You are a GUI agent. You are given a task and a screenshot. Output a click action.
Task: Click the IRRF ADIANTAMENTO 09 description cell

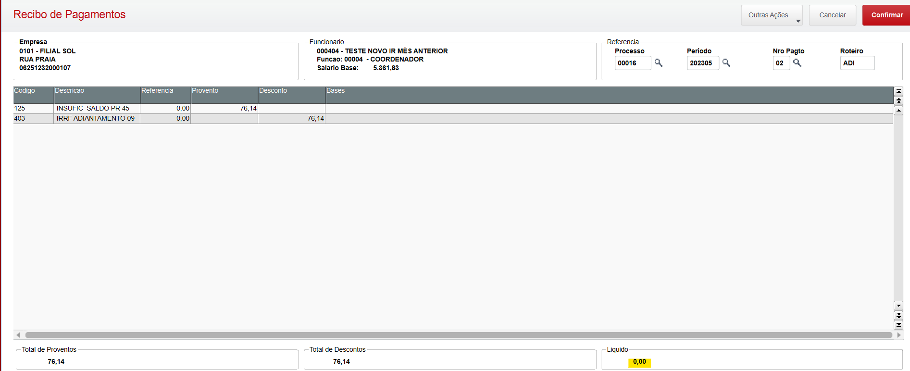[x=97, y=119]
